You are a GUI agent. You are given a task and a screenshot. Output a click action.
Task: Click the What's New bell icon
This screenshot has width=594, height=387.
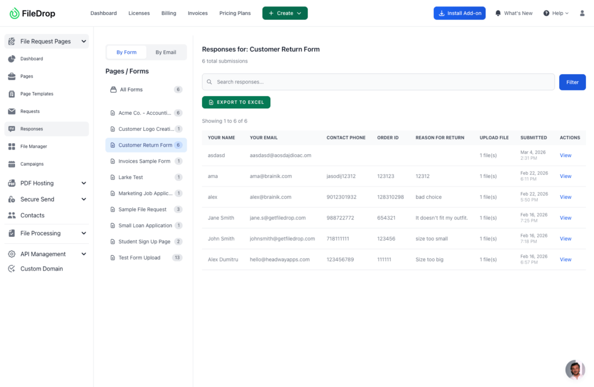click(x=497, y=12)
